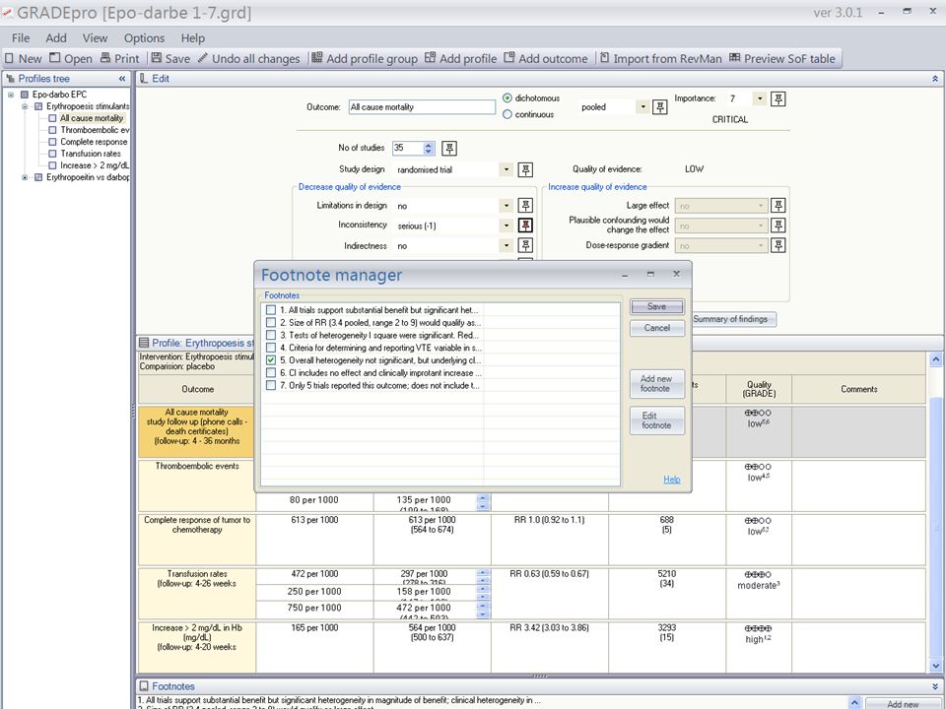Check footnote 7 about only 5 trials
The height and width of the screenshot is (709, 946).
[271, 385]
